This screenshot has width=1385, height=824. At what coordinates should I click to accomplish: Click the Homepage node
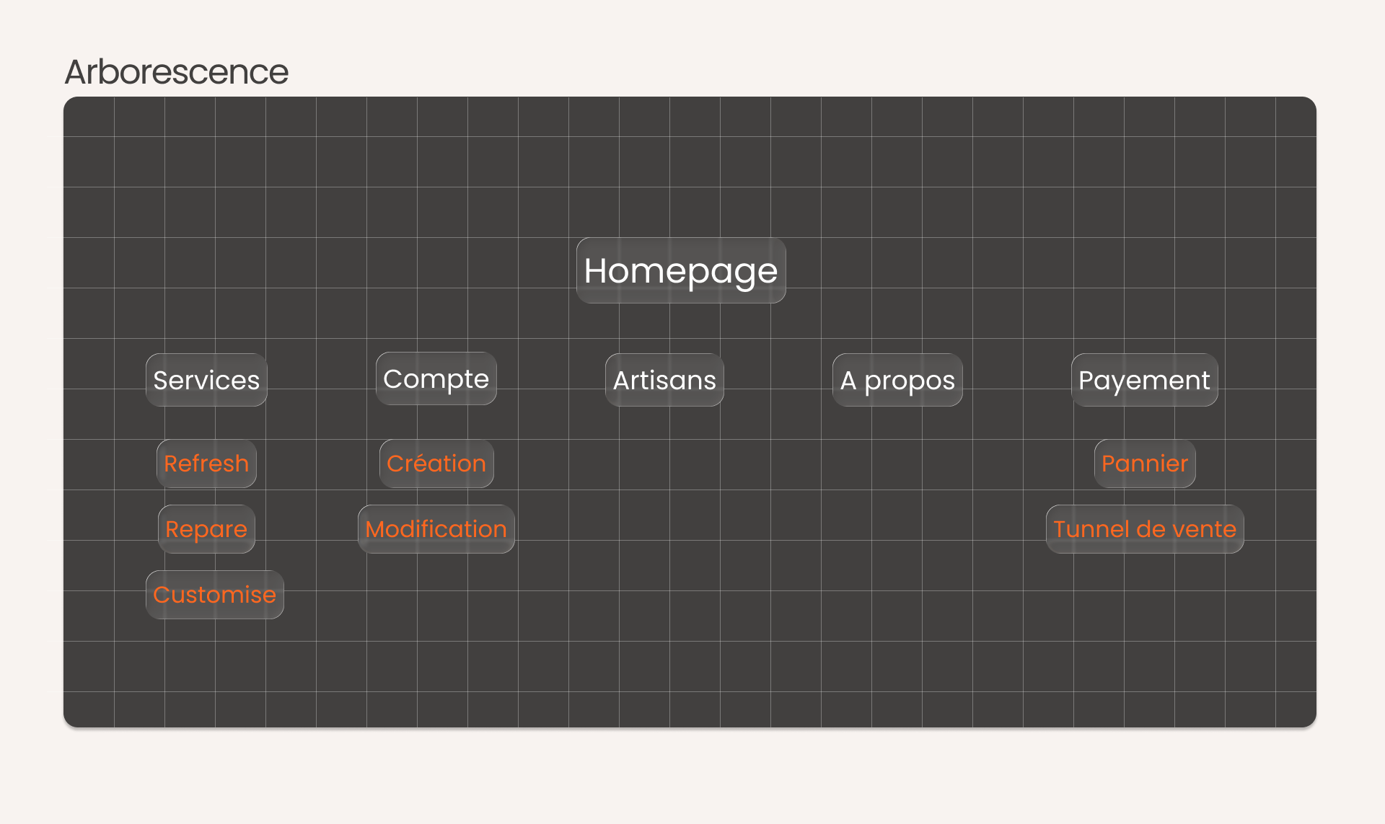point(681,271)
